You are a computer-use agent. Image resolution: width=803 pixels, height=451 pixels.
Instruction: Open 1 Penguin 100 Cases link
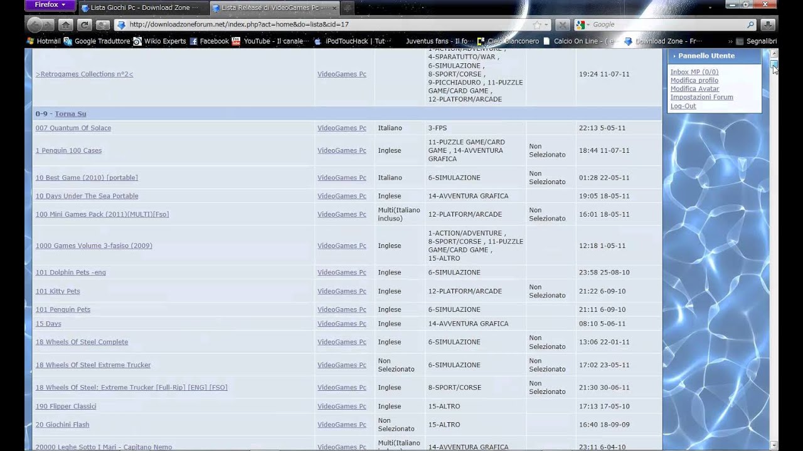(x=68, y=150)
